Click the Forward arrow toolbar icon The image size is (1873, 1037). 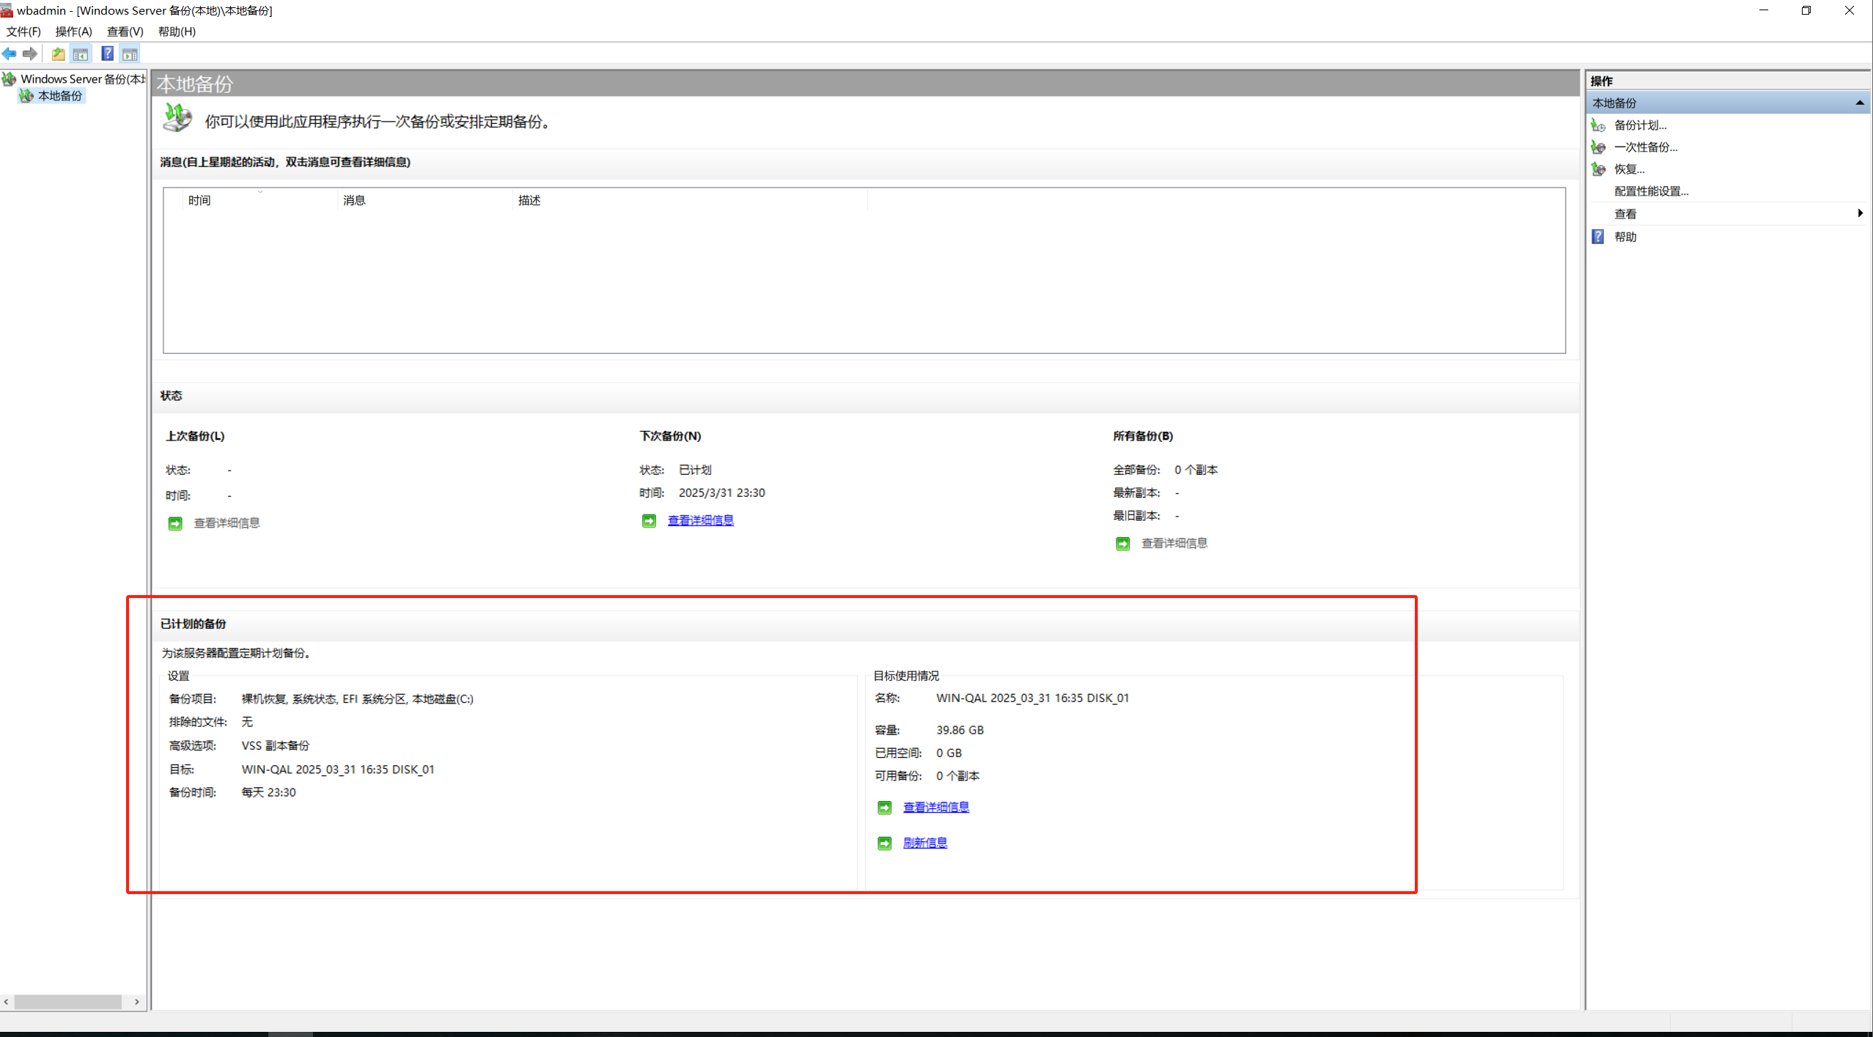click(x=30, y=53)
